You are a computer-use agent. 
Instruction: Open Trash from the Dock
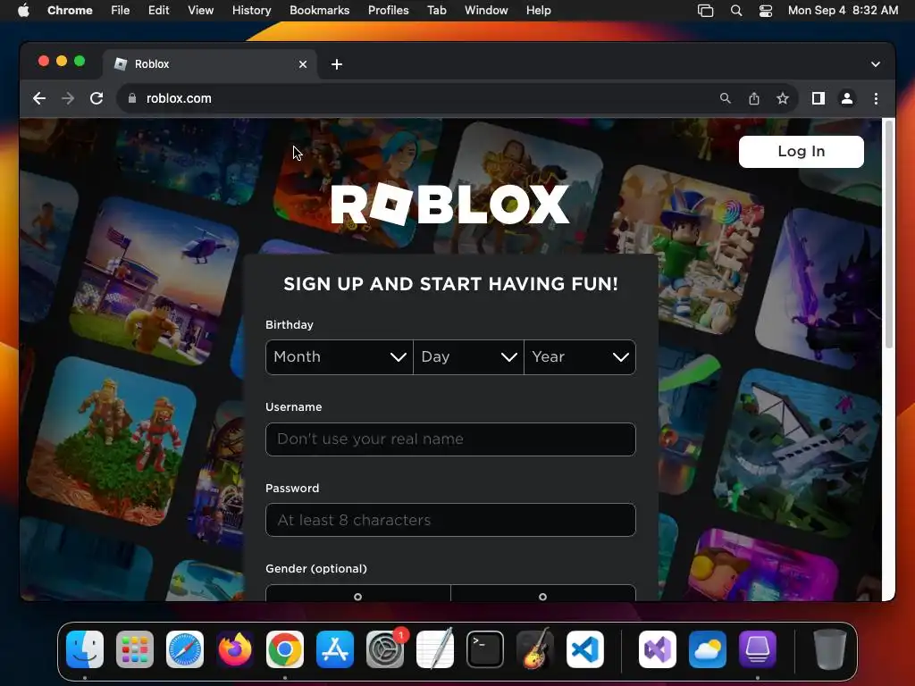tap(830, 649)
